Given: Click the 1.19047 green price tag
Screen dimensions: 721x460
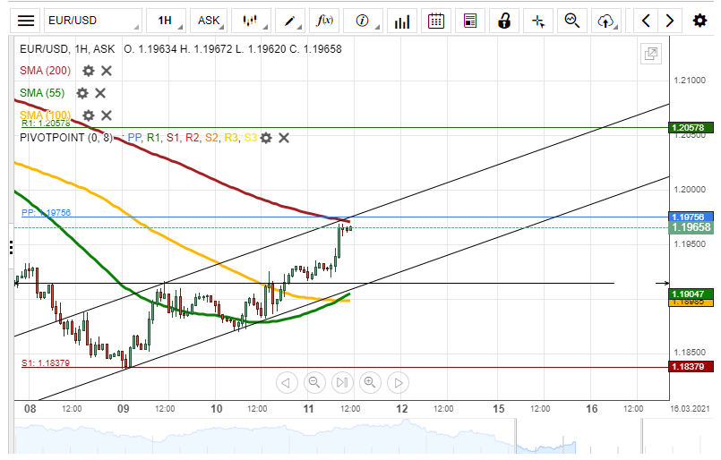Looking at the screenshot, I should 691,294.
